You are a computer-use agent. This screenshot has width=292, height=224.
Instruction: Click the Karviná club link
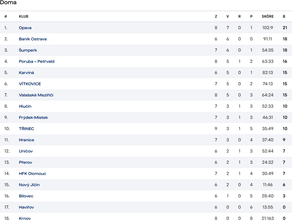coord(26,73)
